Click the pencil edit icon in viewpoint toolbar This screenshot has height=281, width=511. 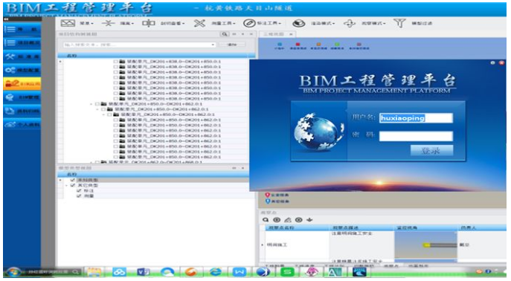click(287, 220)
